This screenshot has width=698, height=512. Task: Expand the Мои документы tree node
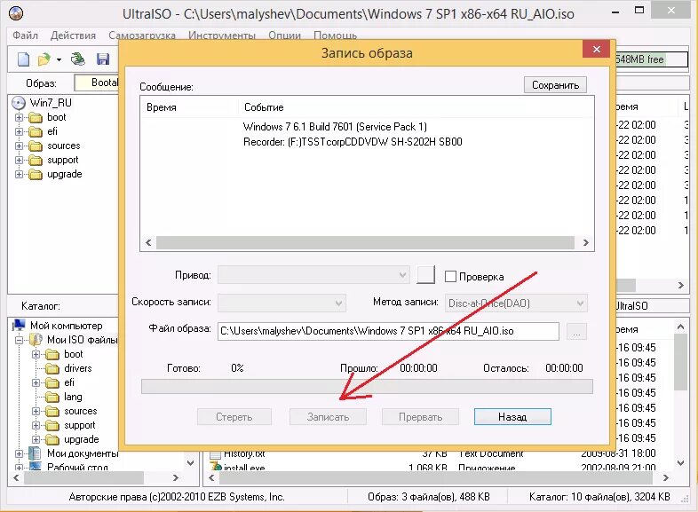coord(19,453)
